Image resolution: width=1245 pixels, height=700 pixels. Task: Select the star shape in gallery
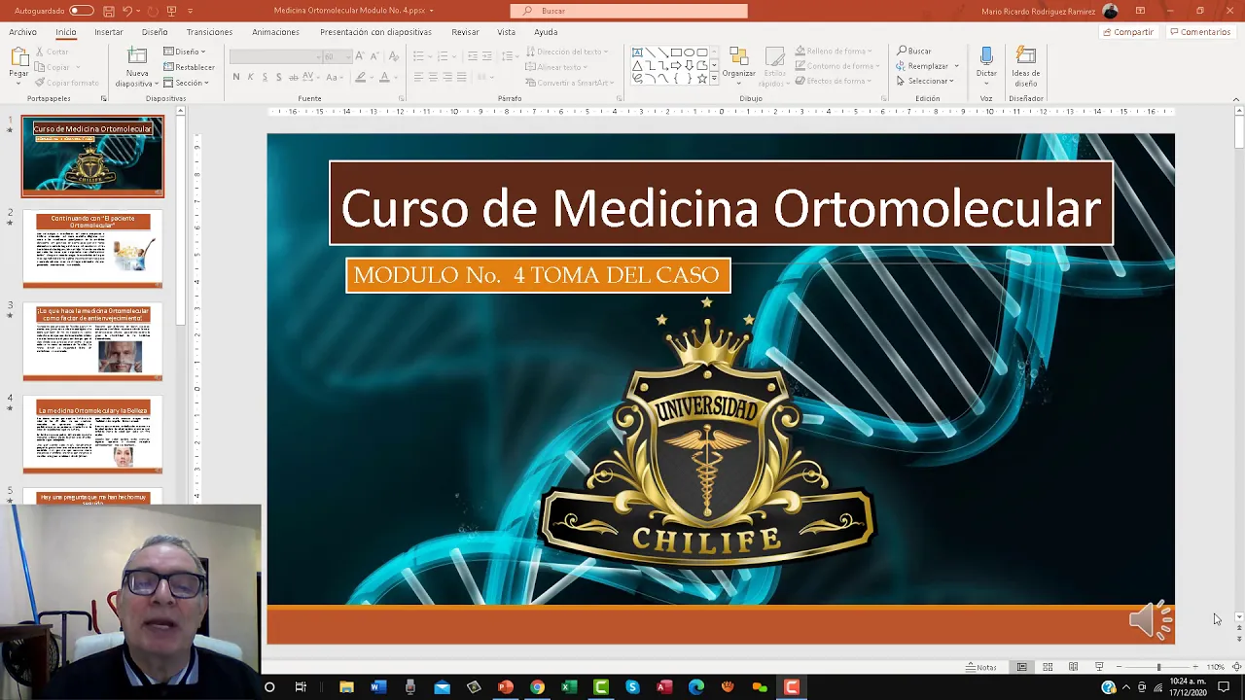[700, 78]
